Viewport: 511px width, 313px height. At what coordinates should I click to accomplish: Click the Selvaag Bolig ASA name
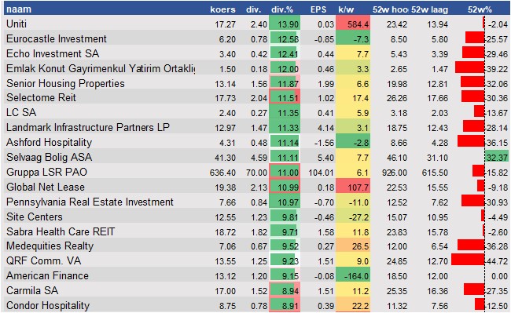(x=50, y=158)
